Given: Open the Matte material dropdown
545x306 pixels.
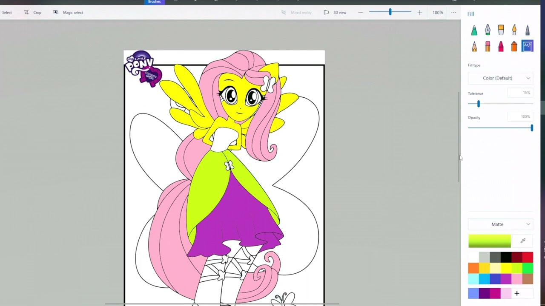Looking at the screenshot, I should click(x=500, y=224).
